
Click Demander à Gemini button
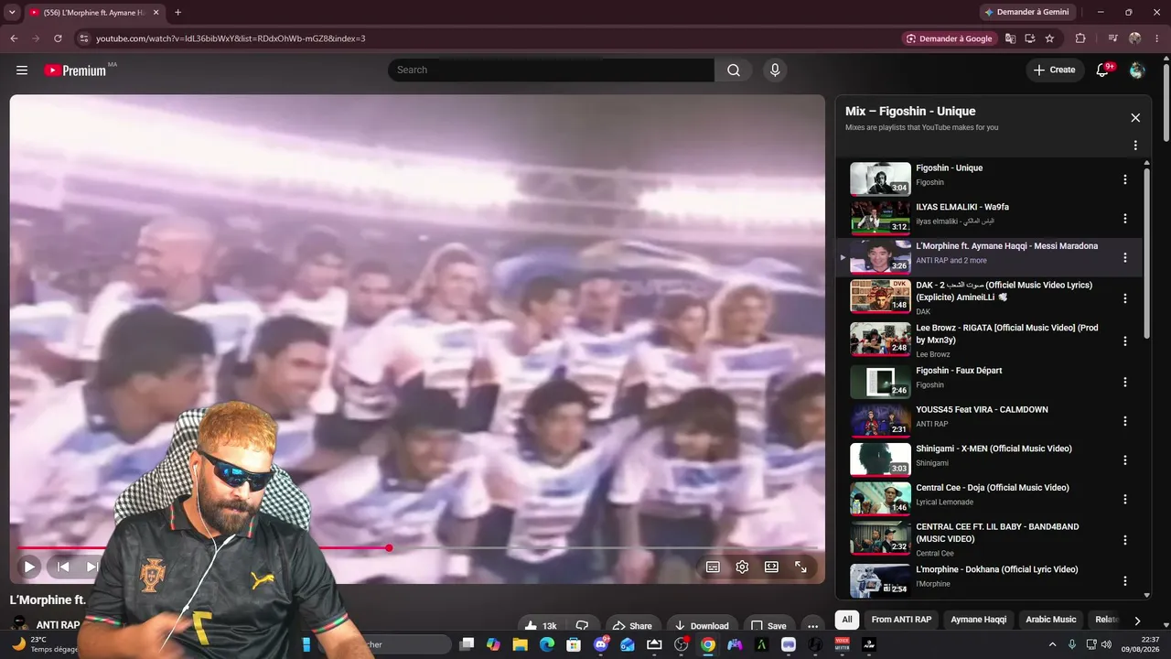(1026, 13)
